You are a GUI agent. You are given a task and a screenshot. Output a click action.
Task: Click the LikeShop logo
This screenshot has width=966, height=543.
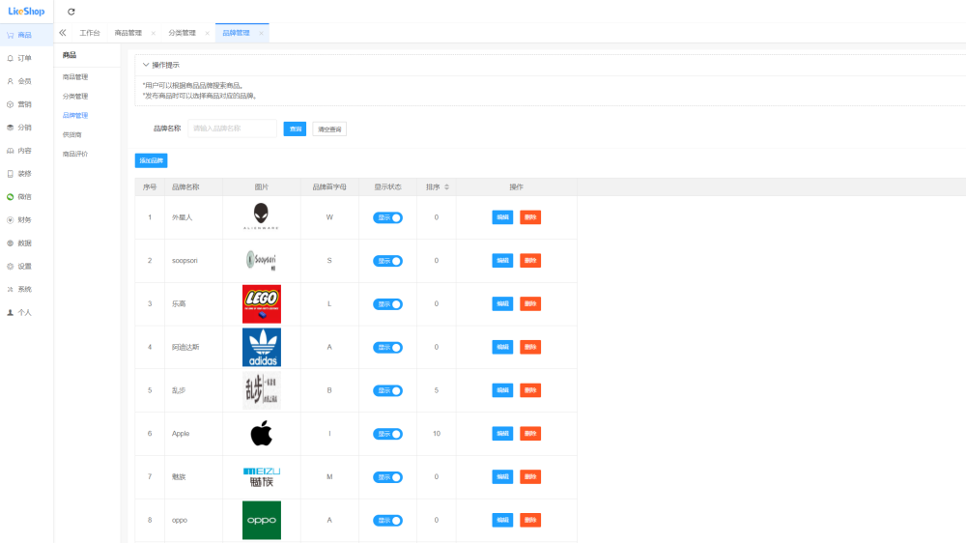coord(26,11)
